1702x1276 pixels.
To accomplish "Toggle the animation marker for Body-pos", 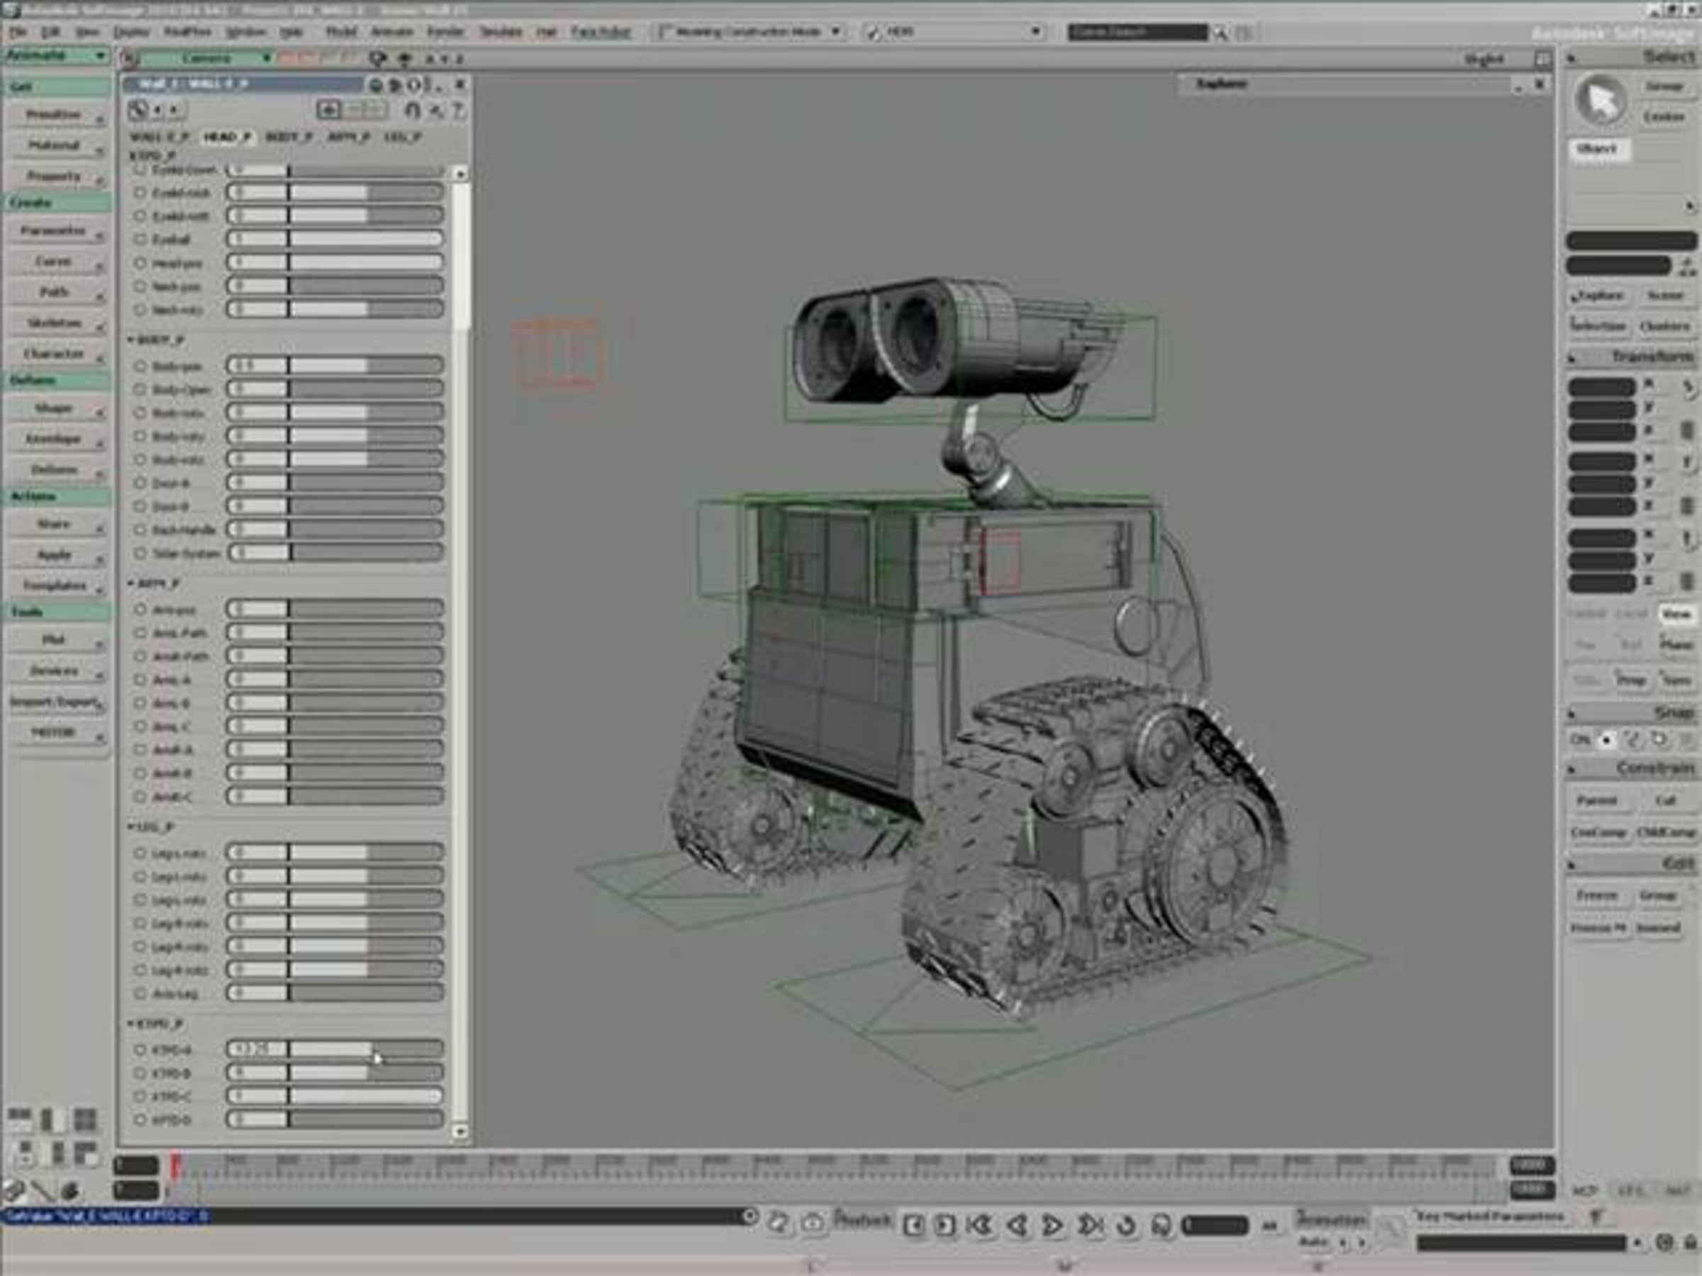I will pyautogui.click(x=140, y=366).
